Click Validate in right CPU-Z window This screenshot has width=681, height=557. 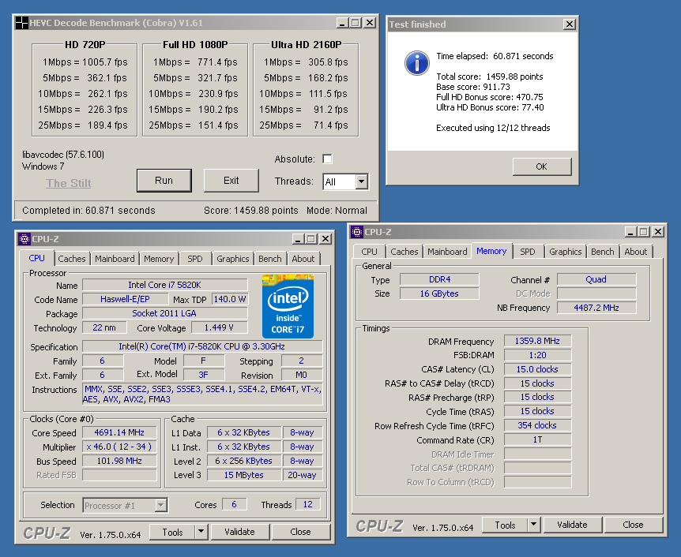pyautogui.click(x=573, y=525)
